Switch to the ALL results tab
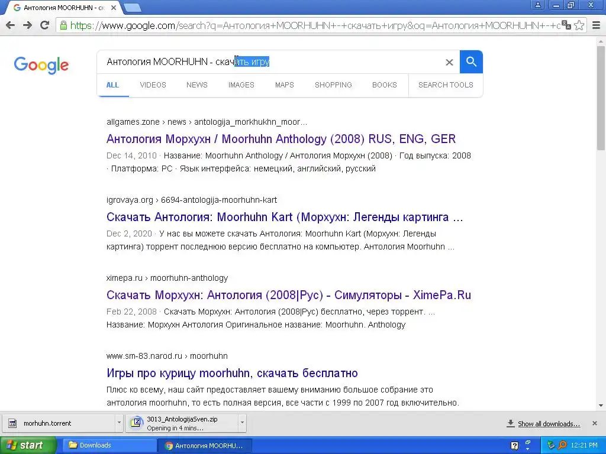Image resolution: width=606 pixels, height=454 pixels. (112, 85)
